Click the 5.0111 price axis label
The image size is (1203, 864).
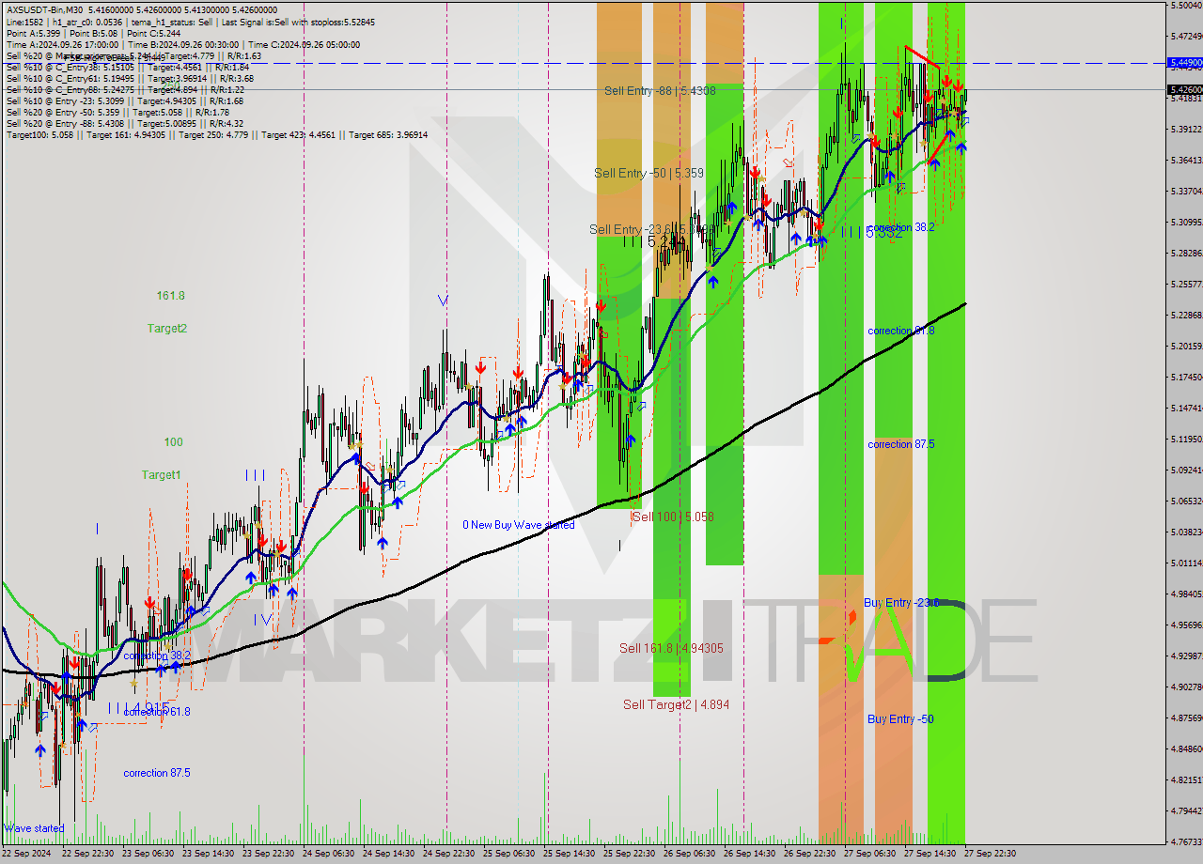click(x=1186, y=563)
